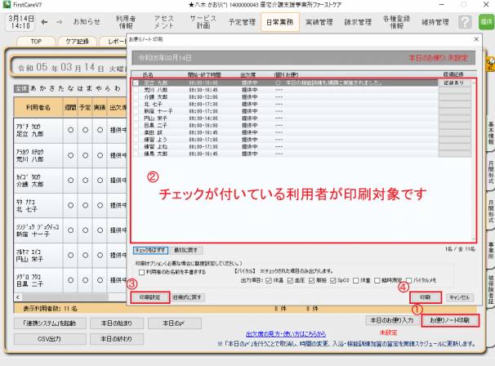Click the green 提供 icon at top right
Viewport: 495px width, 366px height.
[x=486, y=22]
